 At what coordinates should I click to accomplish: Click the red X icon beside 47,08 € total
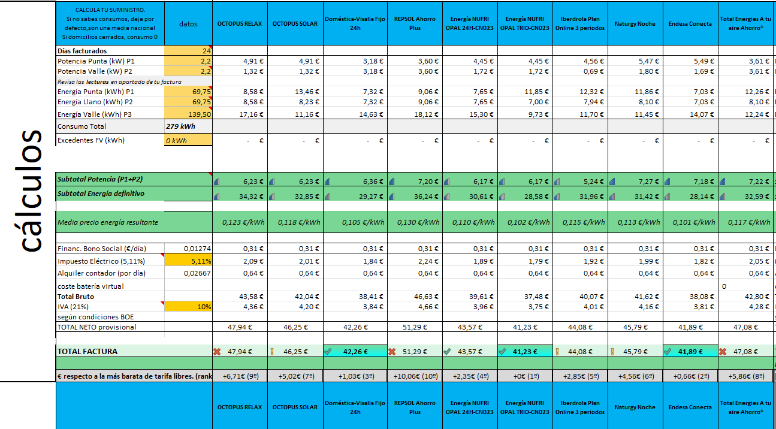click(723, 352)
